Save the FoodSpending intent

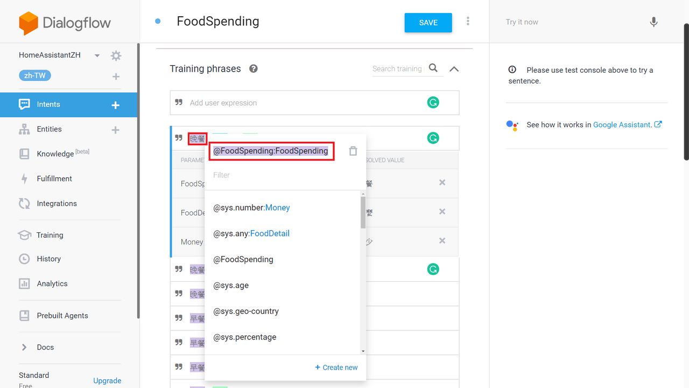tap(428, 23)
